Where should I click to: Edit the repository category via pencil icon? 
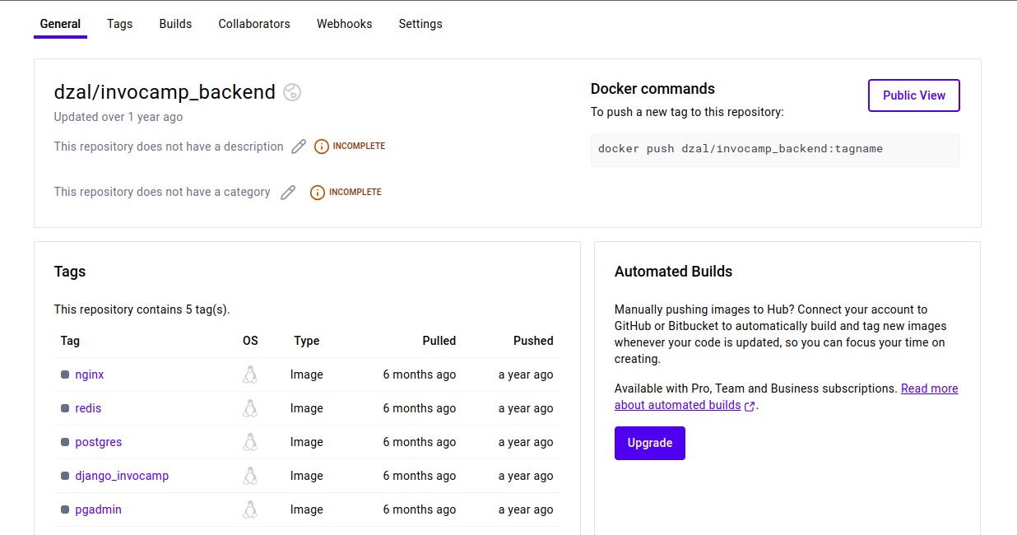[x=287, y=191]
